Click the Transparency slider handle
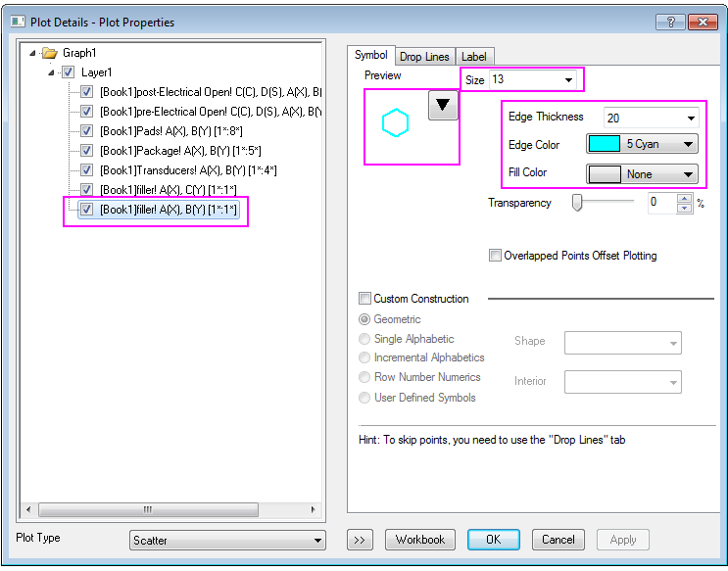 [577, 203]
